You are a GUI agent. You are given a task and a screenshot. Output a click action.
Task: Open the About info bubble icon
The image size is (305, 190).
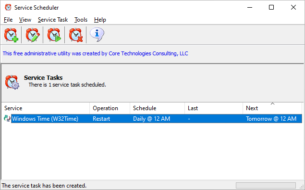[x=97, y=35]
